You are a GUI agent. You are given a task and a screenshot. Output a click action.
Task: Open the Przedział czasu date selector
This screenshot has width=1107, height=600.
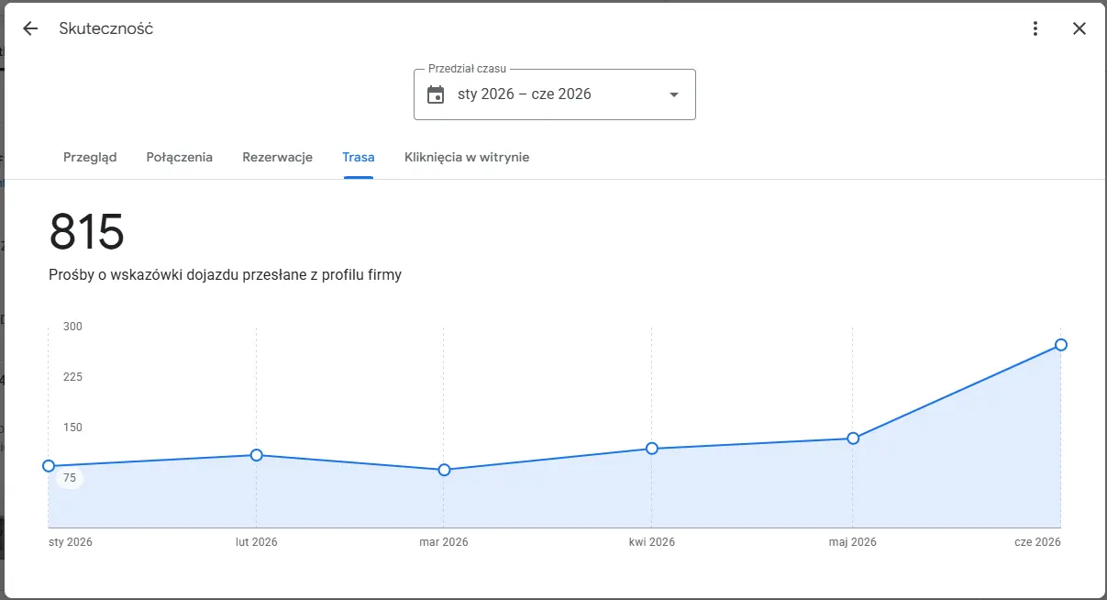[555, 94]
